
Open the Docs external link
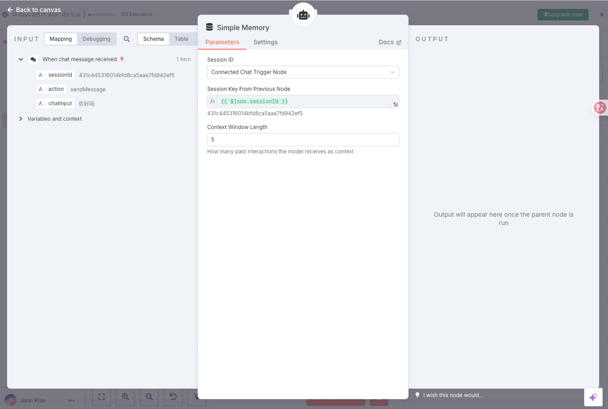click(390, 42)
